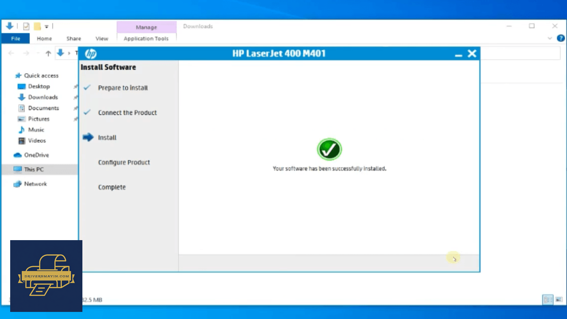Image resolution: width=567 pixels, height=319 pixels.
Task: Switch to the Share ribbon tab
Action: [74, 39]
